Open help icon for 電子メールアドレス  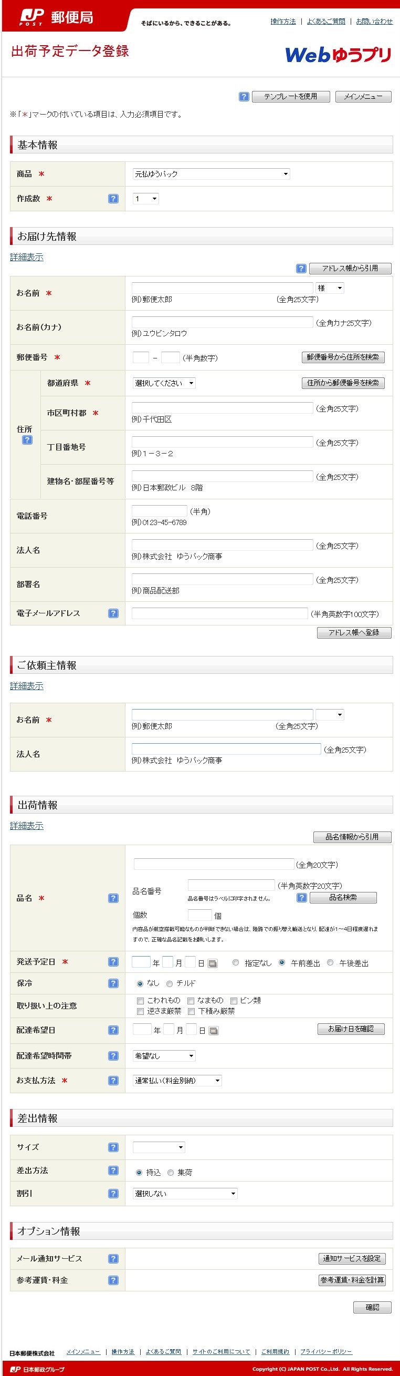(x=113, y=613)
